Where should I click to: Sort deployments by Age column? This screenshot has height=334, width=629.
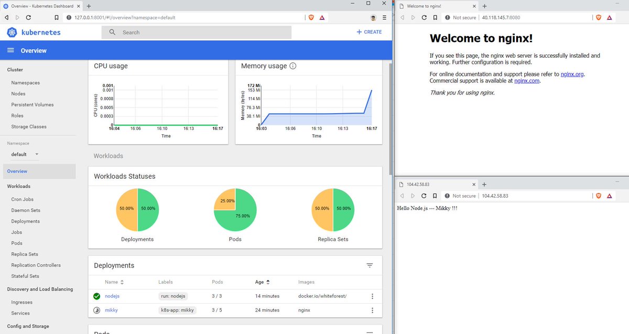[x=262, y=282]
